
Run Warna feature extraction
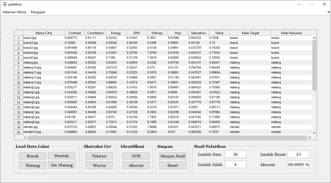tap(99, 165)
